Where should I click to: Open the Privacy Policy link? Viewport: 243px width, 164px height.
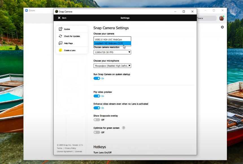(x=70, y=148)
